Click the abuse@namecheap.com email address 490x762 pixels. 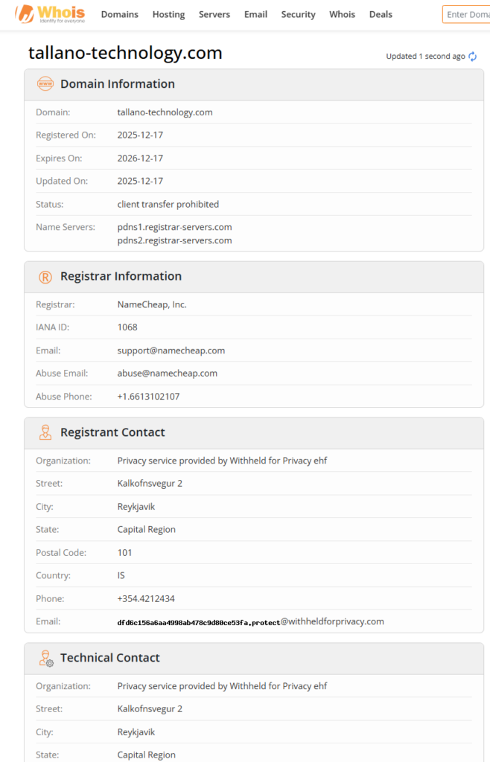pos(167,374)
